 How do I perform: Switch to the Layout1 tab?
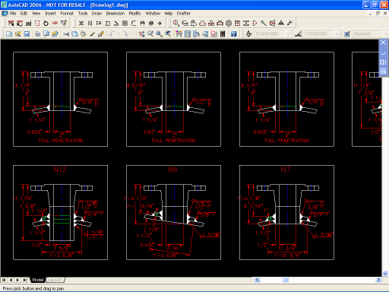[55, 280]
